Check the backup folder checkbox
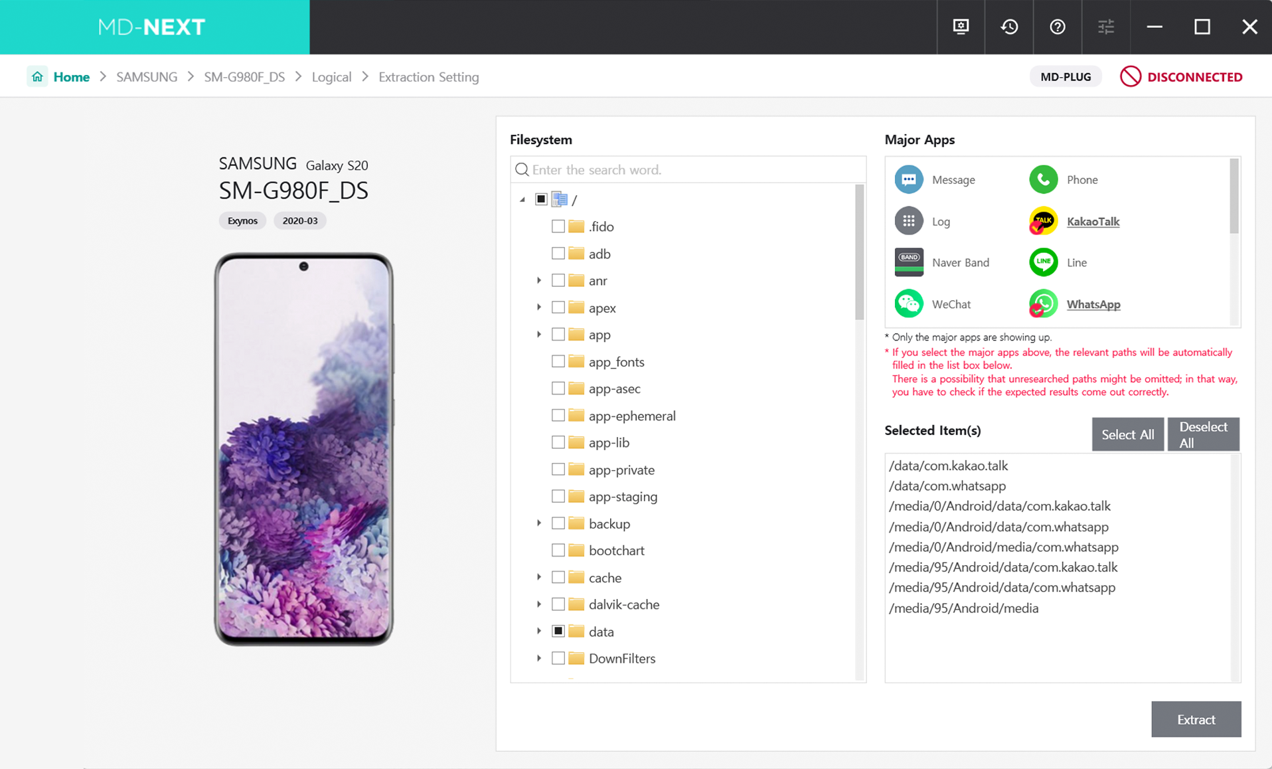1272x769 pixels. pos(558,523)
